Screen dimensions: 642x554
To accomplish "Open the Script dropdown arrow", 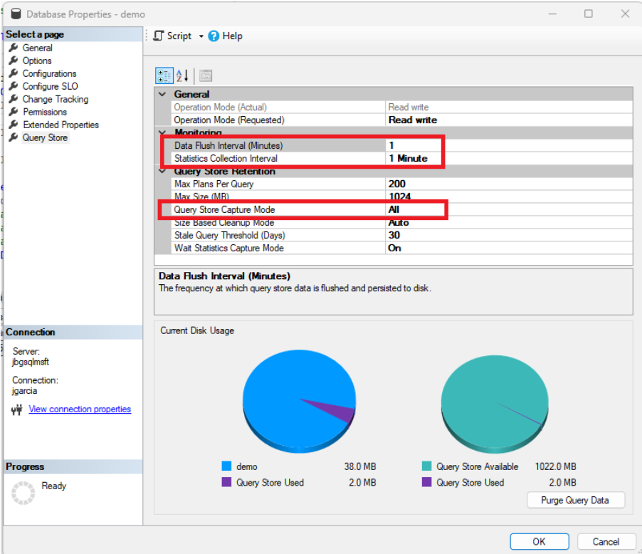I will [201, 36].
